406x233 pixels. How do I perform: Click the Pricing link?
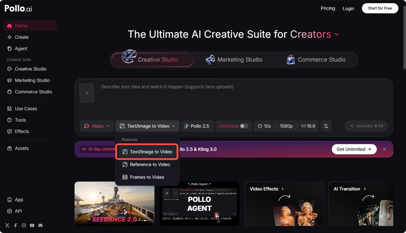328,8
